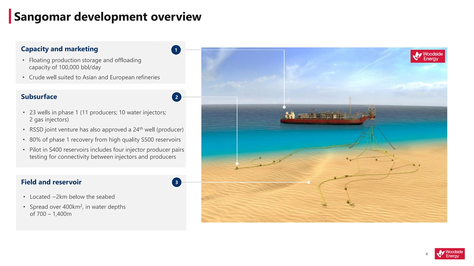The height and width of the screenshot is (266, 474).
Task: Click the bullet about Pilot in S400 reservoirs
Action: point(103,153)
